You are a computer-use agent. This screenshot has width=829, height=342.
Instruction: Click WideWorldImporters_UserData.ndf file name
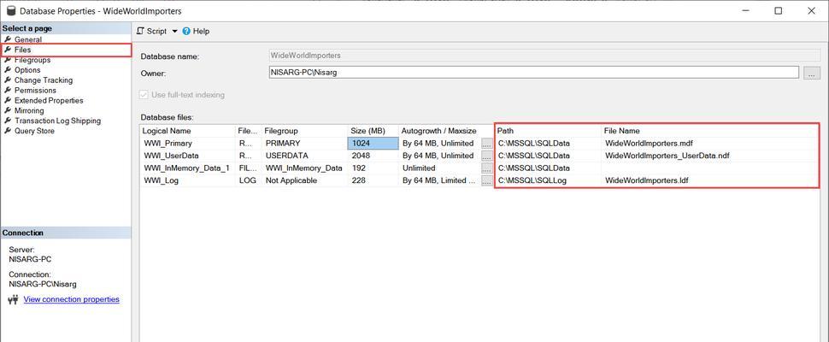click(x=667, y=156)
